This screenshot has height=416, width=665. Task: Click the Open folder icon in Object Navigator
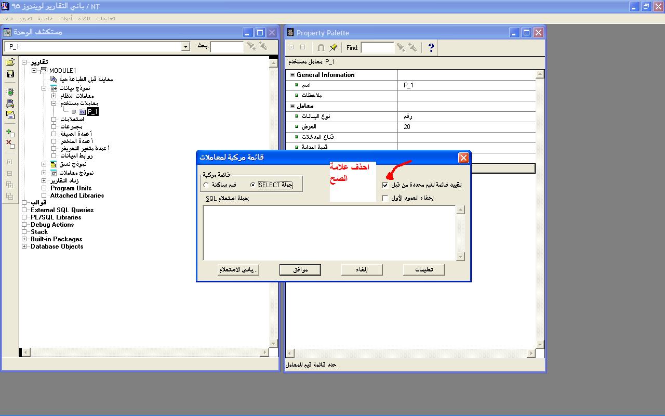tap(10, 63)
